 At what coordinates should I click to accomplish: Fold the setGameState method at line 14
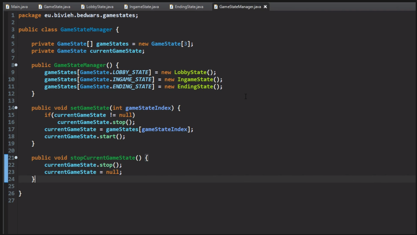(16, 108)
